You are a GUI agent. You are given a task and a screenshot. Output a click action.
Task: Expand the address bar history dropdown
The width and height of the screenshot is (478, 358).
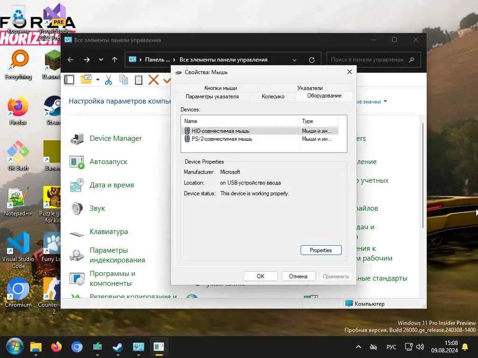pyautogui.click(x=295, y=60)
